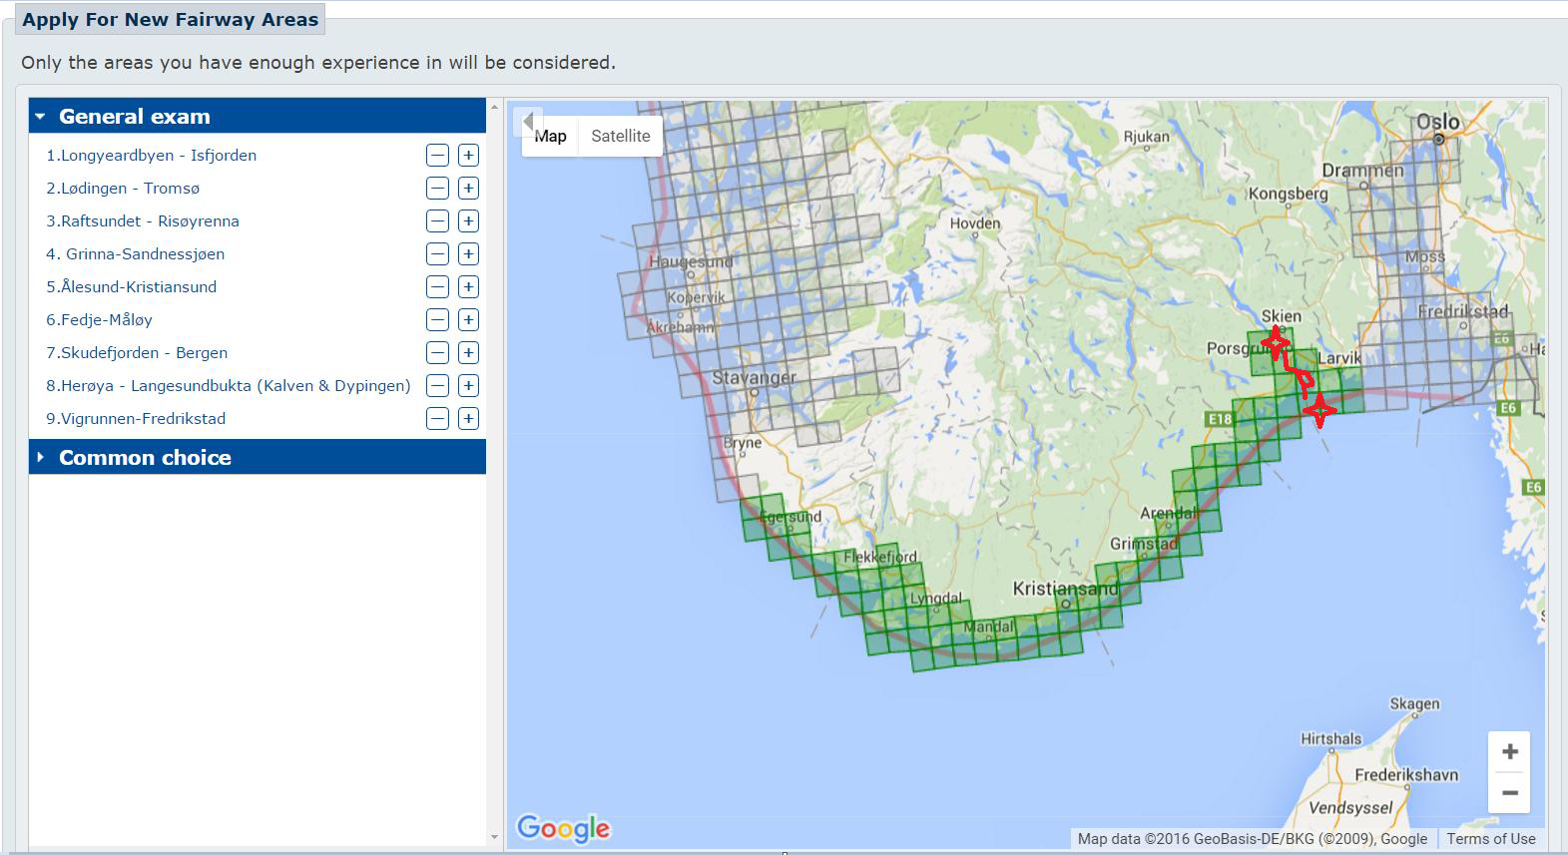Click plus icon beside Ålesund-Kristiansund
Viewport: 1568px width, 855px height.
coord(468,287)
